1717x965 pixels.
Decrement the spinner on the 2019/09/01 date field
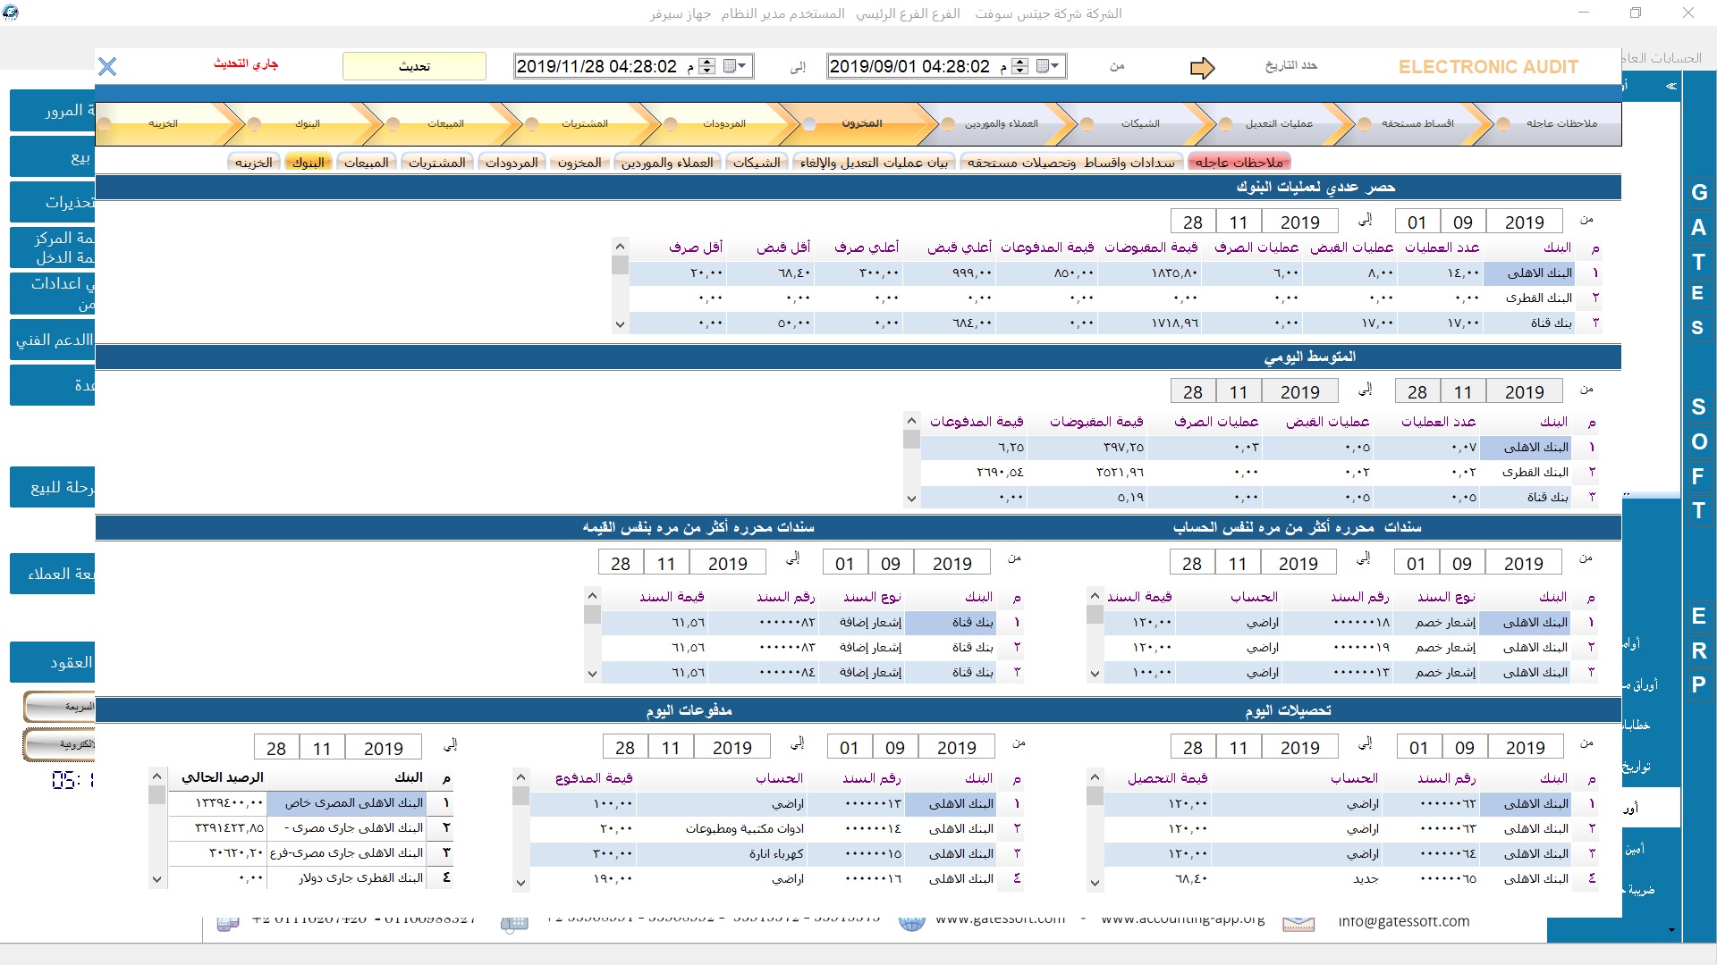(x=1020, y=71)
